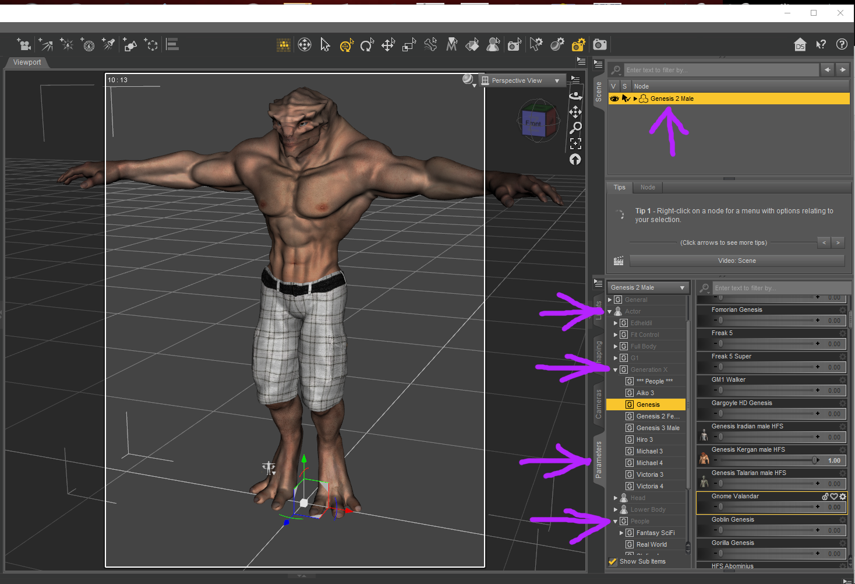Viewport: 855px width, 584px height.
Task: Select the Scale tool
Action: pos(409,45)
